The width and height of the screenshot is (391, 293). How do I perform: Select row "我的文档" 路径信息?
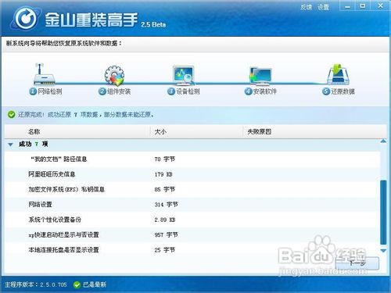tap(192, 159)
